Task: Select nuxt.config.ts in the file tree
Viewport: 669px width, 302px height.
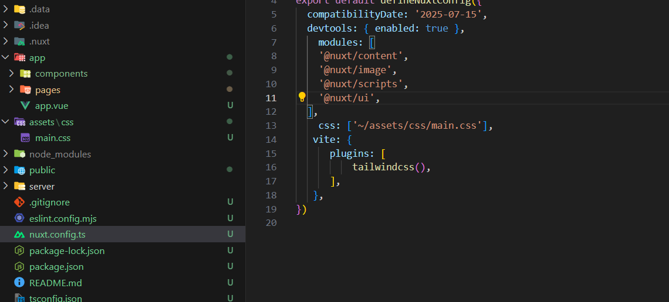Action: (x=58, y=234)
